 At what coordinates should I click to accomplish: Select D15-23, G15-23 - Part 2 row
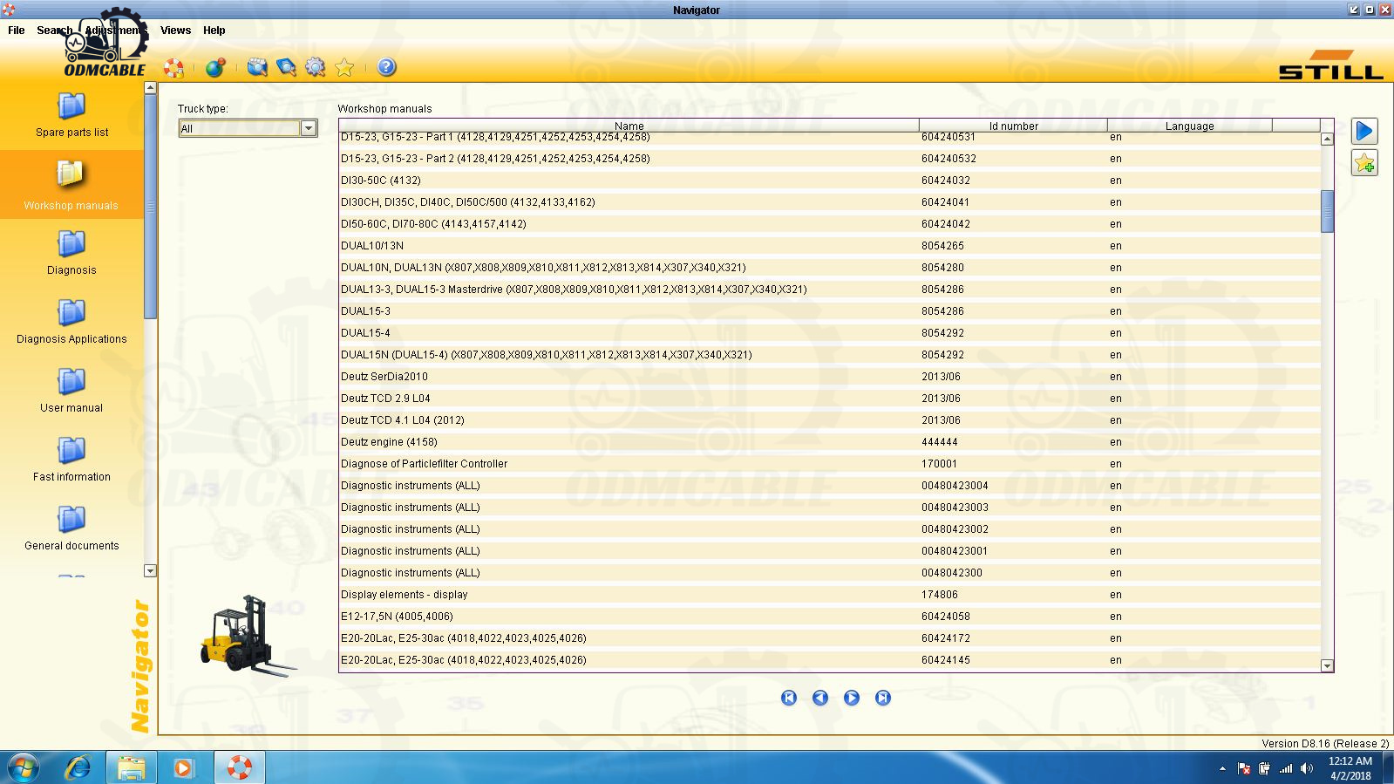point(830,159)
